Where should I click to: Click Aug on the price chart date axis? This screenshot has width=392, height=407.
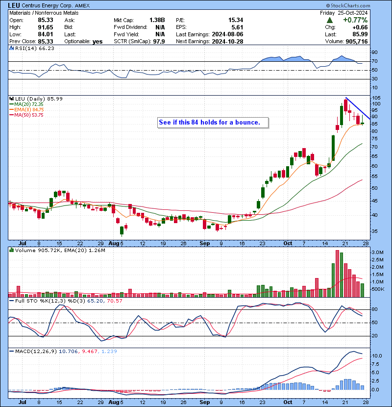(113, 243)
